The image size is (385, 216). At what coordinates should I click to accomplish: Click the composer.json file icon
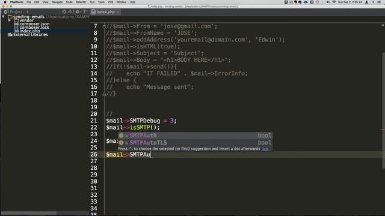point(16,24)
